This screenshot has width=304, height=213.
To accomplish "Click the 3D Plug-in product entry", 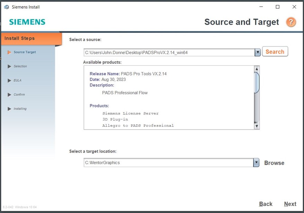I will (x=115, y=119).
